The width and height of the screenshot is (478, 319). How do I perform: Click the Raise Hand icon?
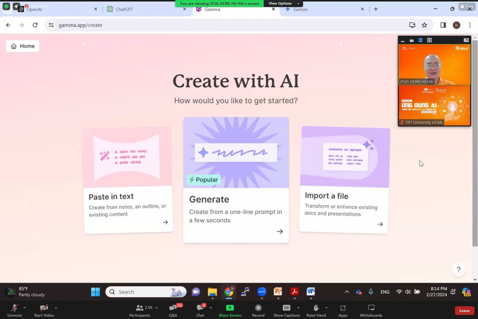[x=316, y=308]
